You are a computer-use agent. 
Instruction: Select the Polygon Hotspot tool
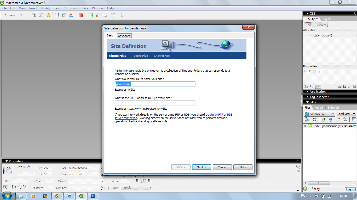point(25,187)
